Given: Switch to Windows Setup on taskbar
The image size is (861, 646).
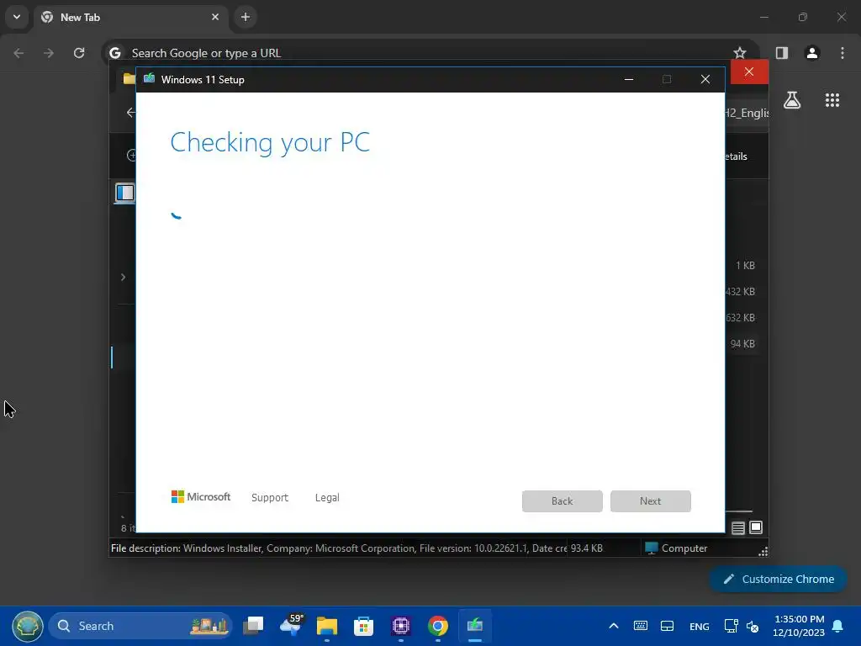Looking at the screenshot, I should coord(475,626).
